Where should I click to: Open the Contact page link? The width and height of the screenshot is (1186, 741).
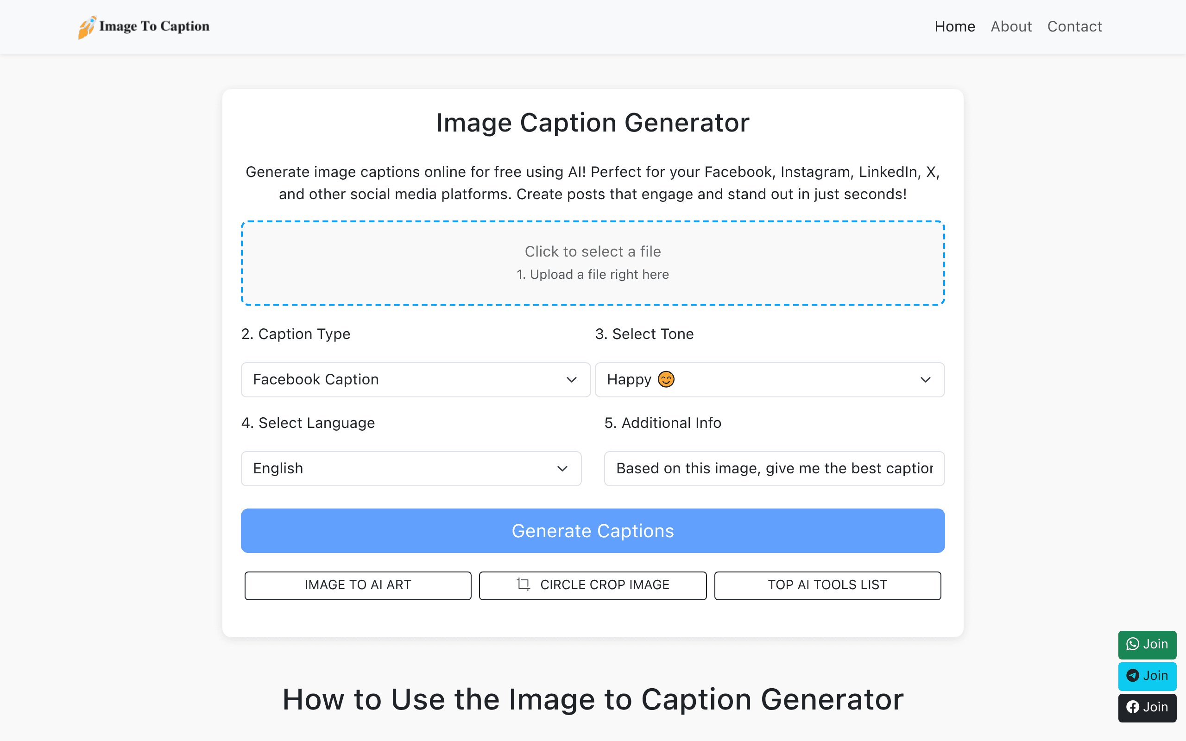click(x=1074, y=26)
